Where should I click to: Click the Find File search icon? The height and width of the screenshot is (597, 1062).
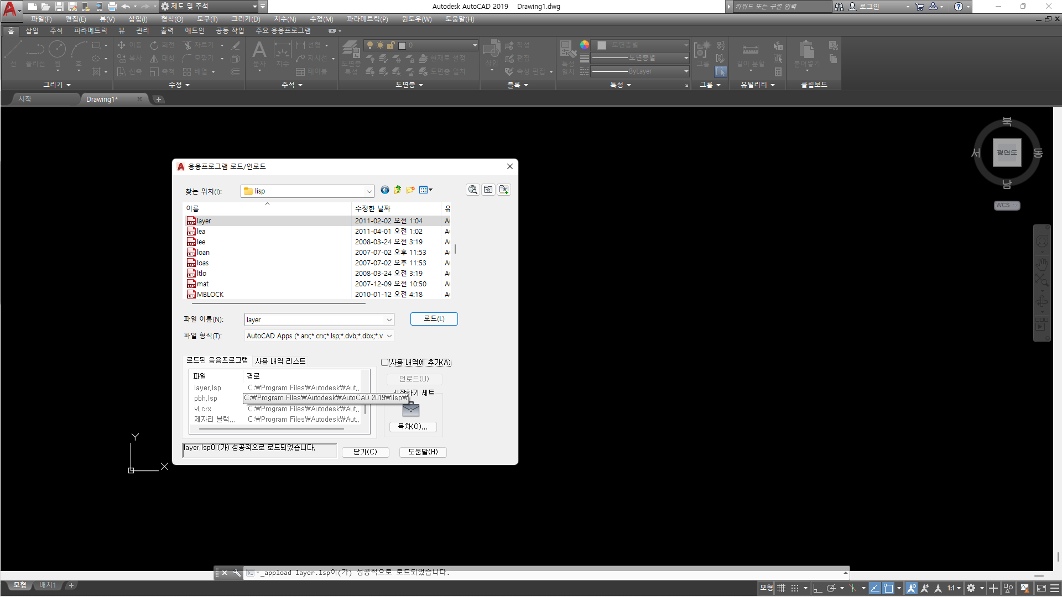(x=472, y=190)
